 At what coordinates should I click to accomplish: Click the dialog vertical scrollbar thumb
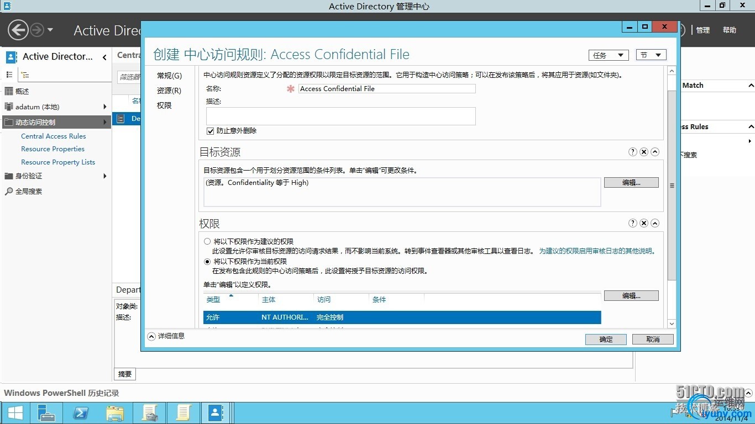(672, 185)
